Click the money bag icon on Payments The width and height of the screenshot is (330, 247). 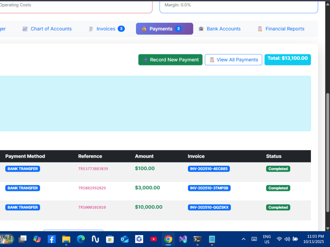pos(144,29)
